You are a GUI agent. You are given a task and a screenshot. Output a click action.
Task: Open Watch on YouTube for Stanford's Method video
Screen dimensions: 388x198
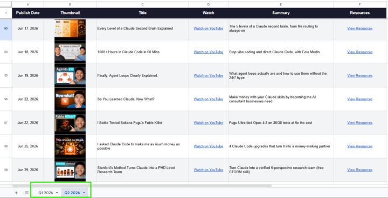(209, 170)
